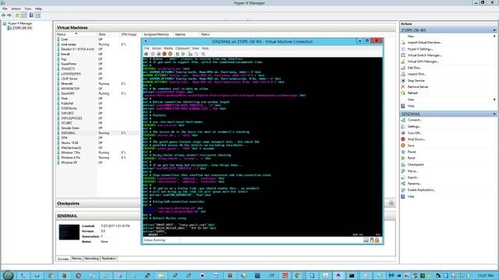Click the green Reset icon in VM Connection toolbar
This screenshot has width=499, height=280.
(x=183, y=54)
